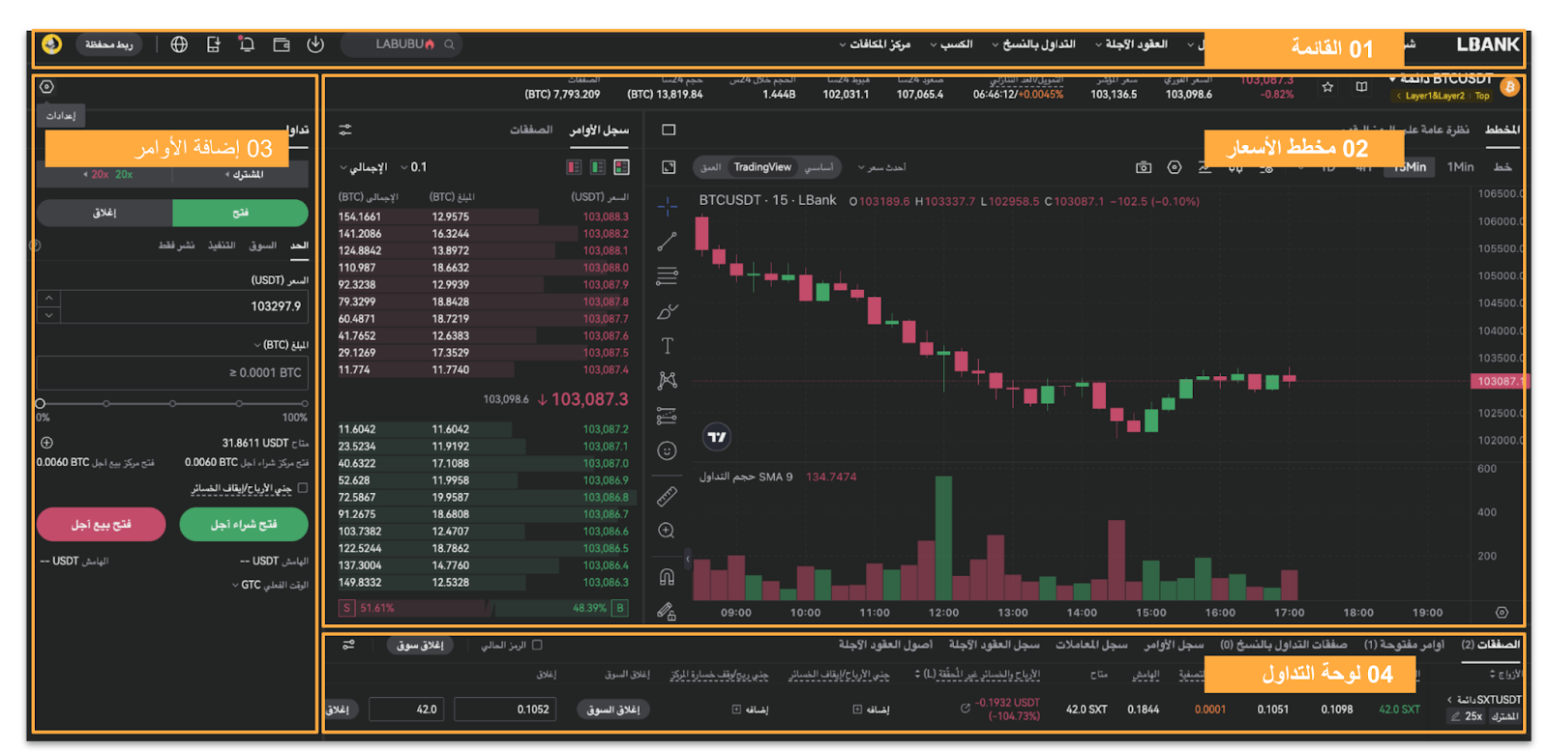Open the book guide icon near star

pos(1361,87)
